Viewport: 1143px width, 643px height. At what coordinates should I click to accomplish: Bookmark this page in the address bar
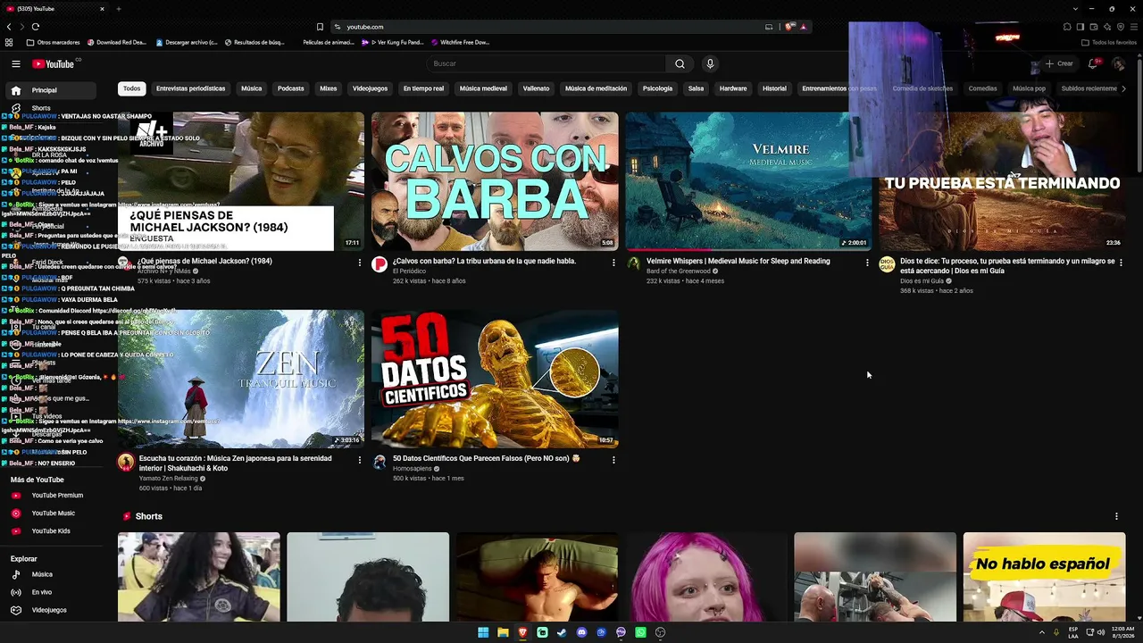point(320,27)
